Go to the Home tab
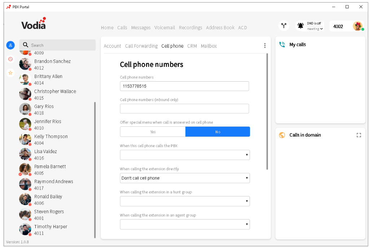This screenshot has width=369, height=247. point(107,27)
